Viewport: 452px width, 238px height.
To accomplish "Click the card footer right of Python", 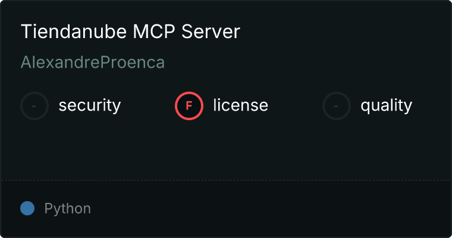I will click(x=268, y=209).
